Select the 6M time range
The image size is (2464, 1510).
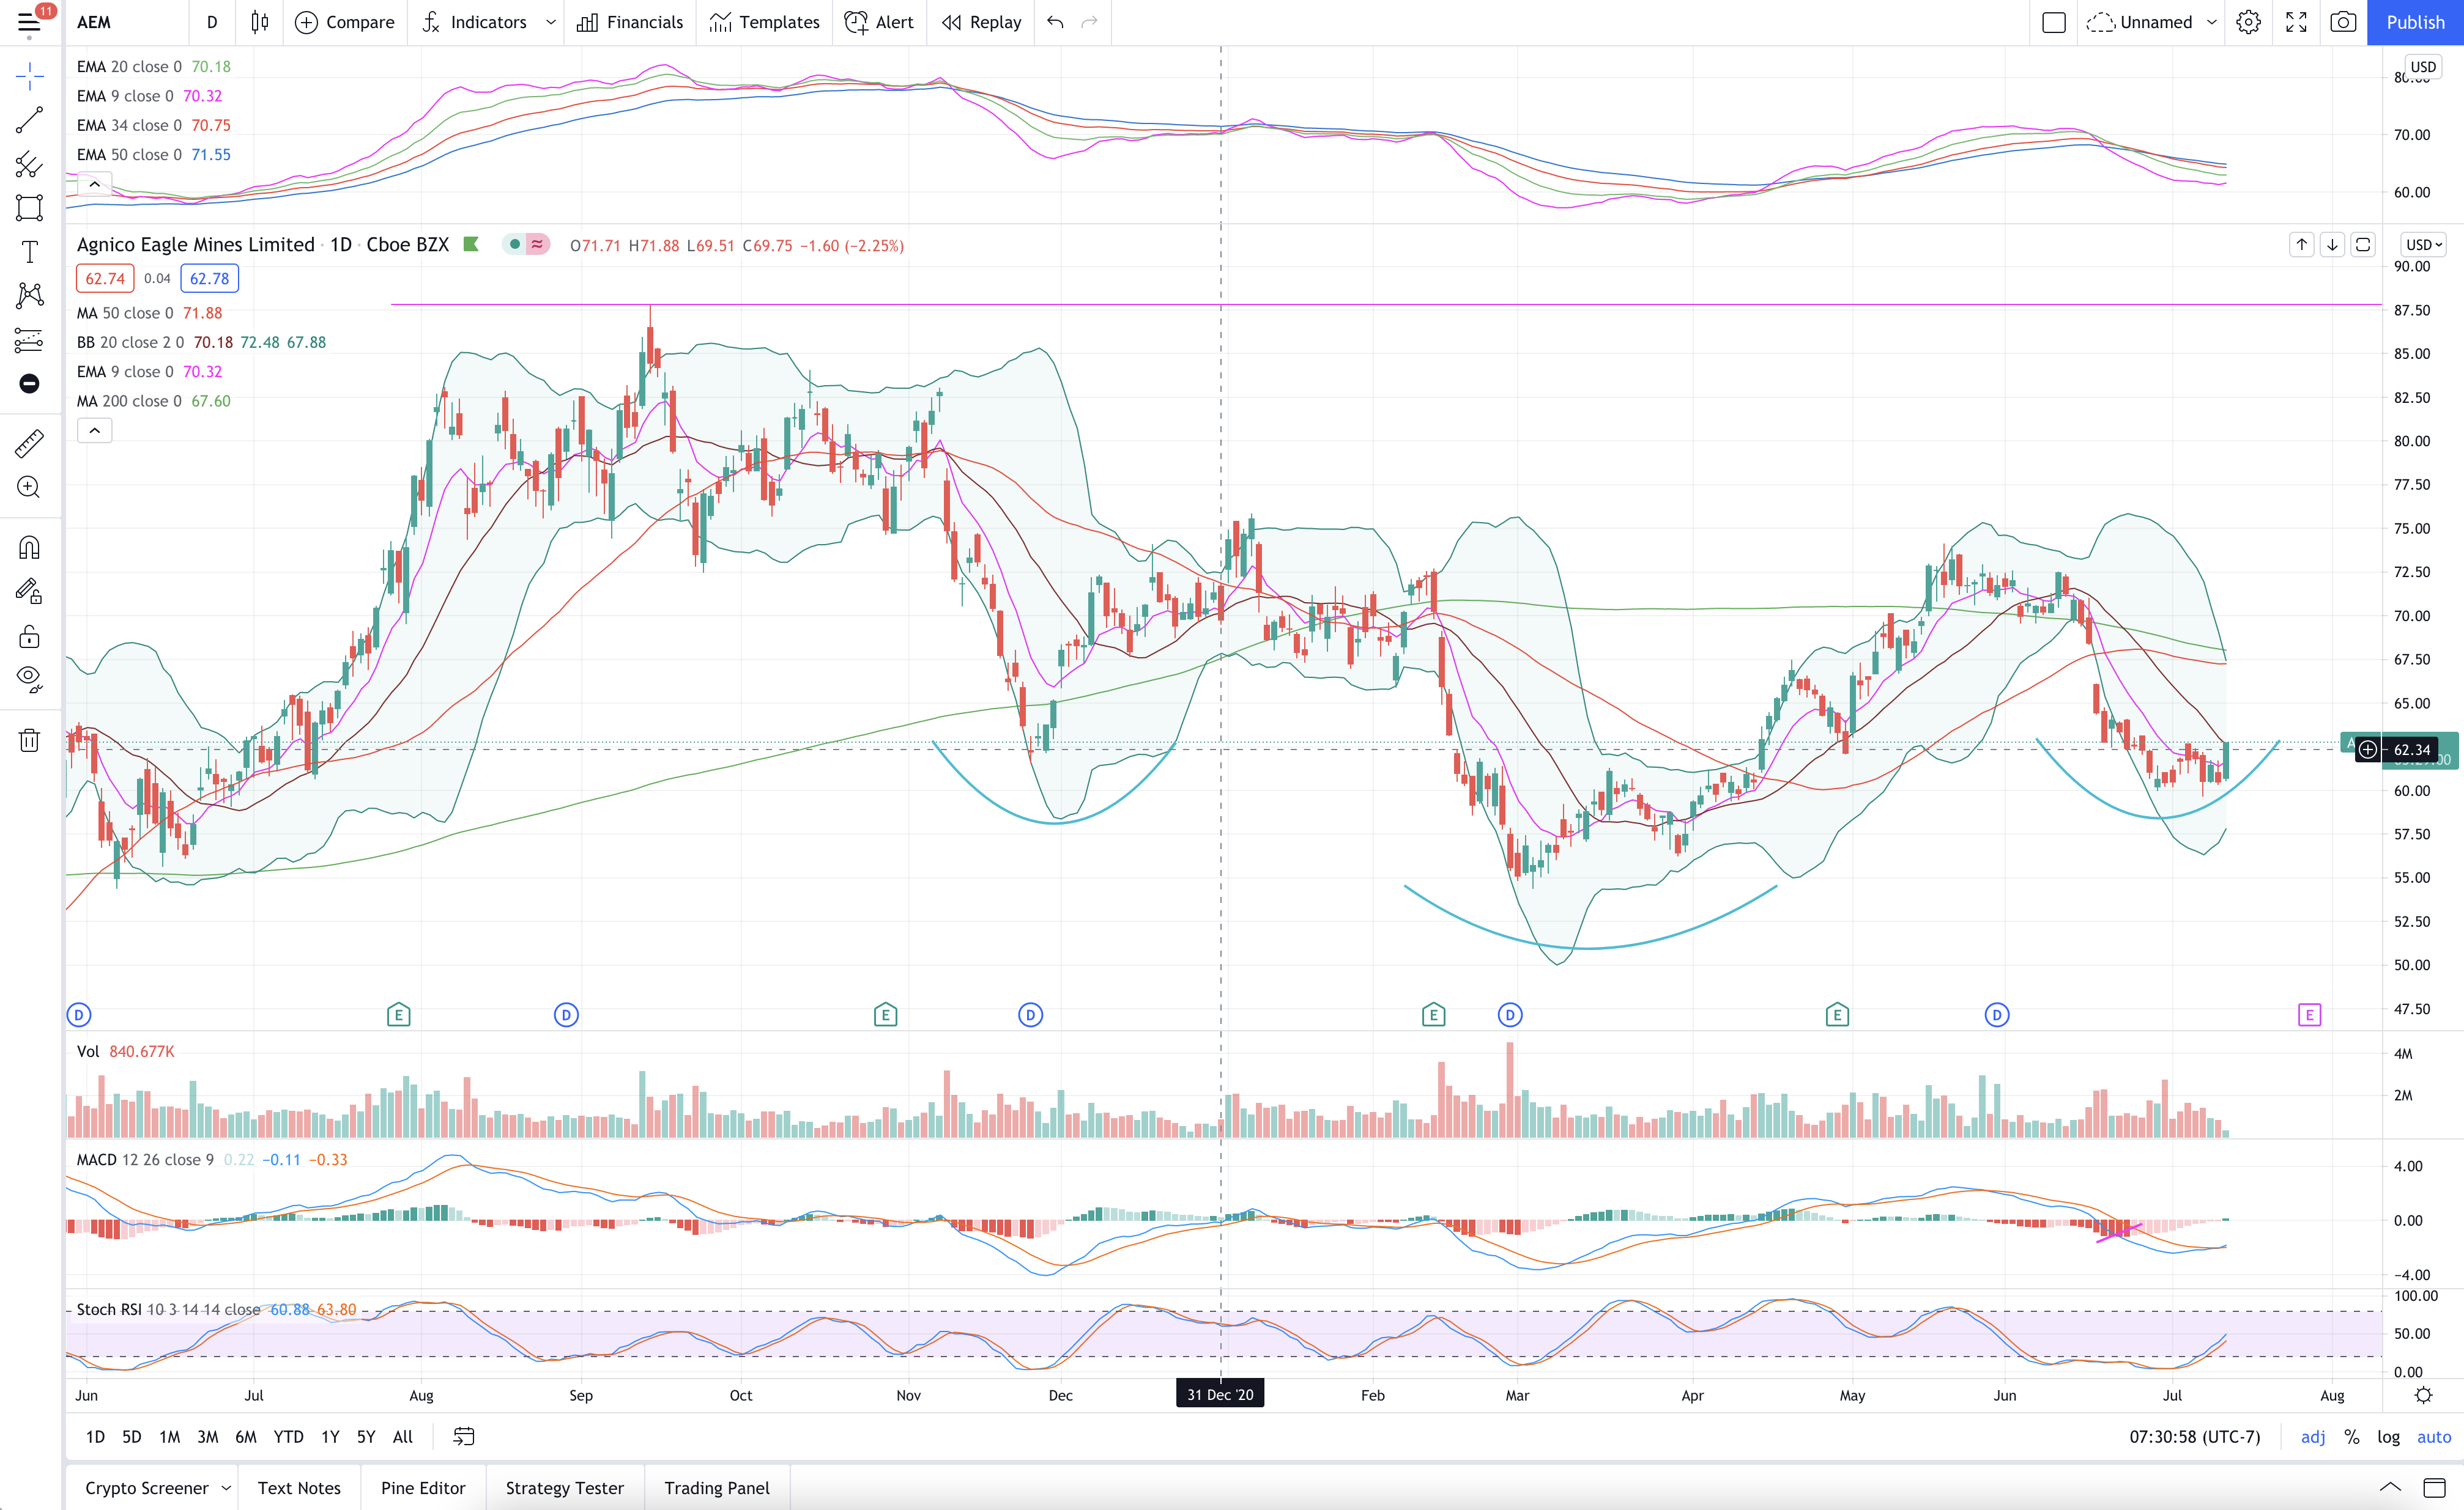click(246, 1436)
